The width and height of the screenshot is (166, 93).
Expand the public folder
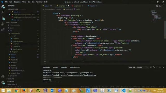(x=12, y=28)
